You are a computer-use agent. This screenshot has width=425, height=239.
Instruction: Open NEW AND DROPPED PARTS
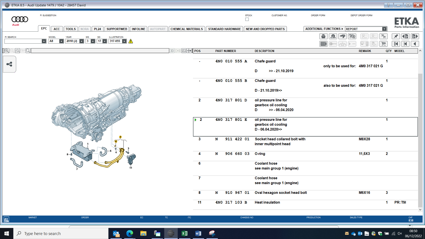[x=265, y=29]
